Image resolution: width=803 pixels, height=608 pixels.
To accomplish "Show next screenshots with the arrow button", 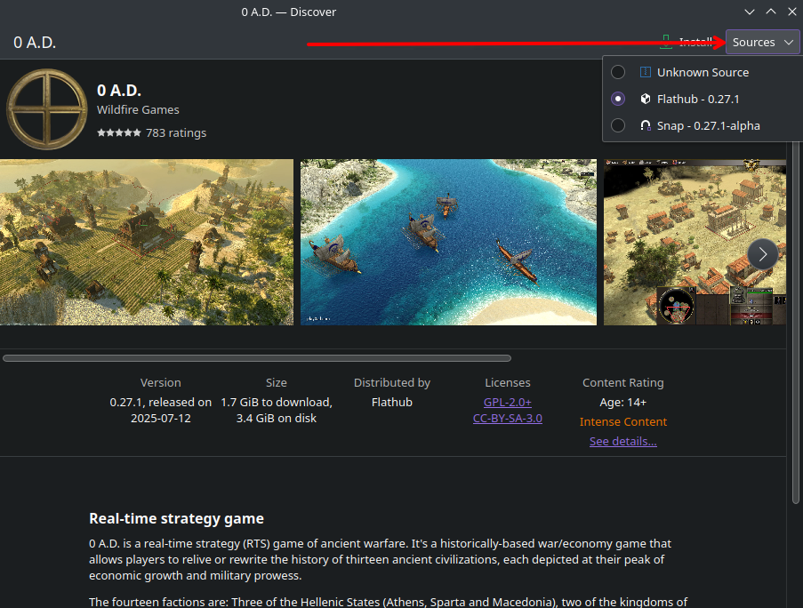I will 763,254.
